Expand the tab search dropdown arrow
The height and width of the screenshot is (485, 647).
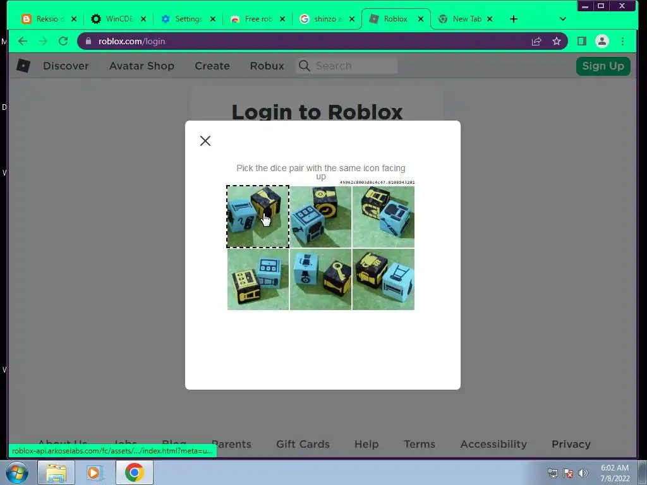(x=563, y=19)
